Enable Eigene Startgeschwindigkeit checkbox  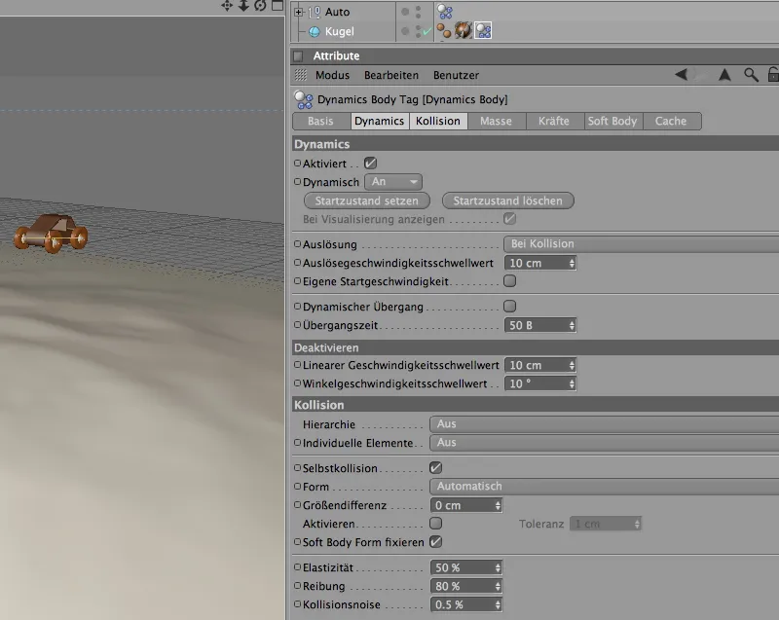[x=509, y=280]
